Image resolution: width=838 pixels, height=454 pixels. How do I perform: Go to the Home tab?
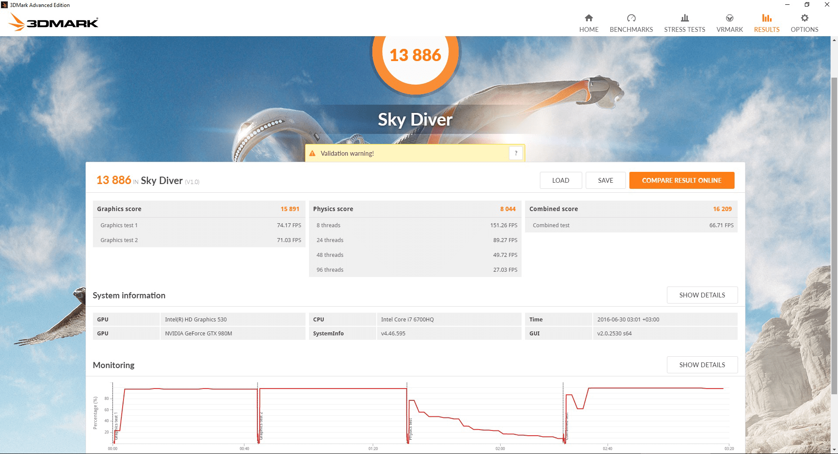(589, 23)
